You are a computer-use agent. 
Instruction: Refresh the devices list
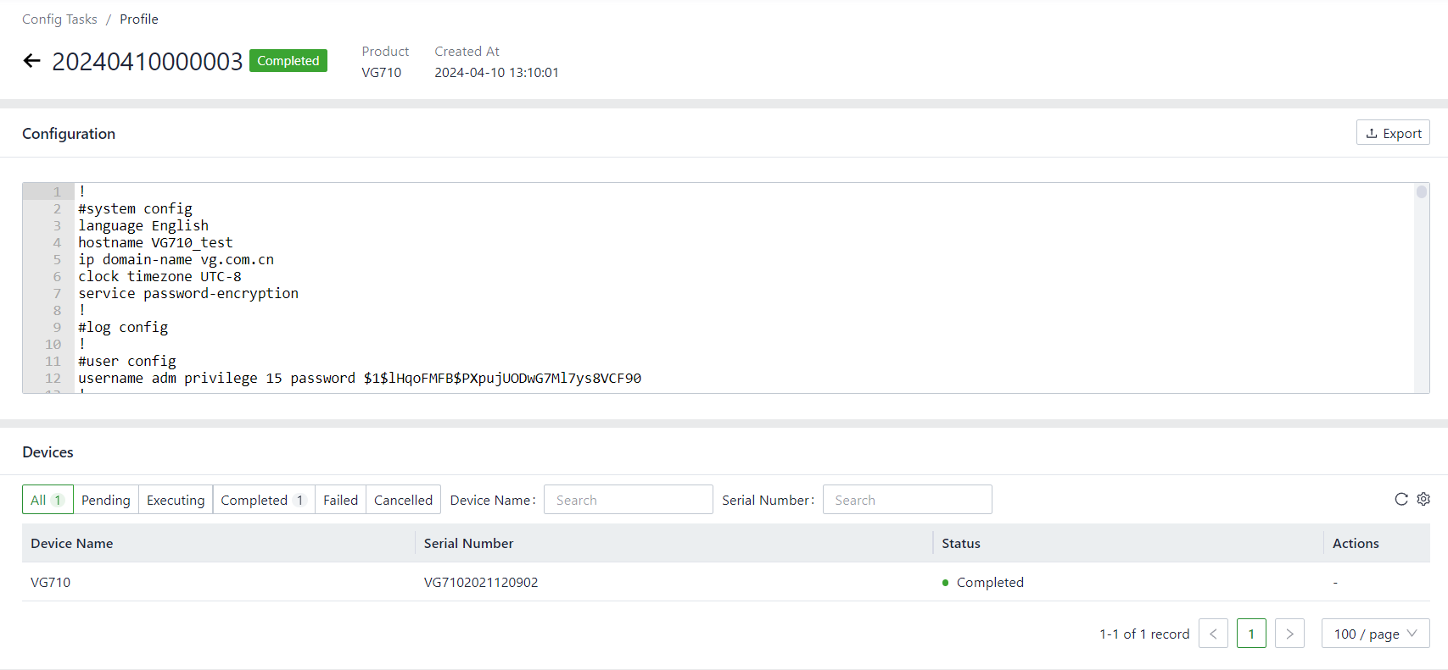click(1401, 499)
